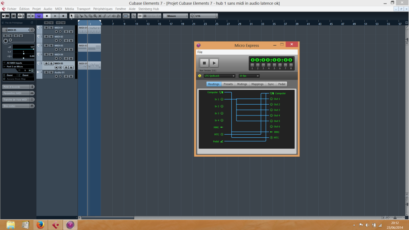Record-enable the MIDI 03 track
This screenshot has width=409, height=230.
tap(56, 50)
